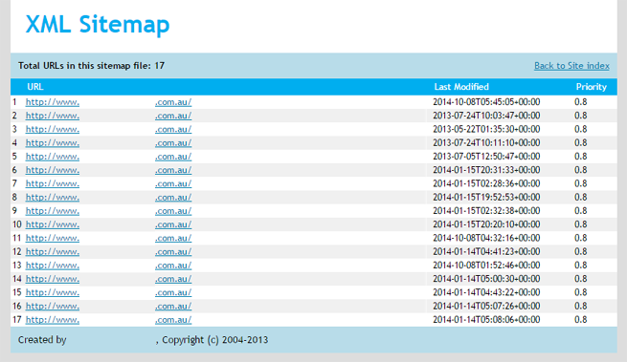Select the 'Copyright (c) 2004-2013' footer text
The image size is (627, 362).
click(215, 340)
